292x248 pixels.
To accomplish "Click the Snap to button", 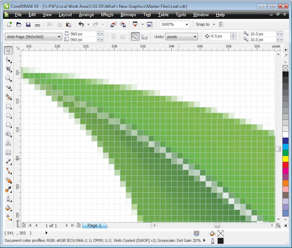I will coord(204,24).
